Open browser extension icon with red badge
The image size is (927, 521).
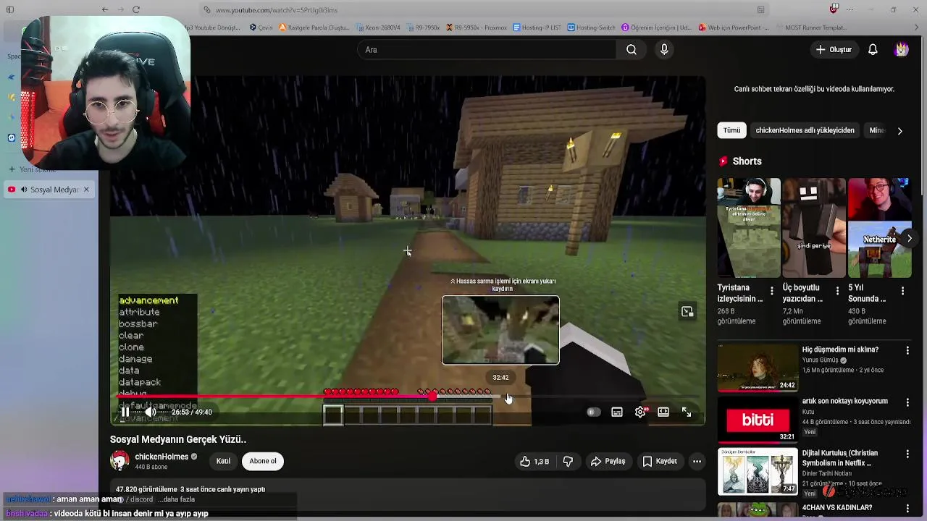[834, 9]
